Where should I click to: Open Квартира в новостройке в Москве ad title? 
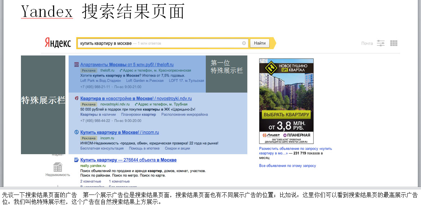(x=136, y=99)
